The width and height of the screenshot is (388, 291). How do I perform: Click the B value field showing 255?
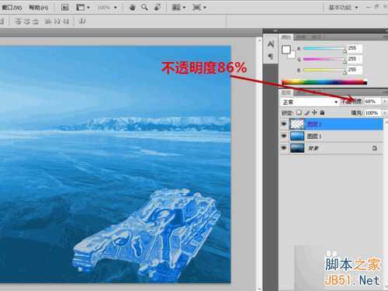355,70
